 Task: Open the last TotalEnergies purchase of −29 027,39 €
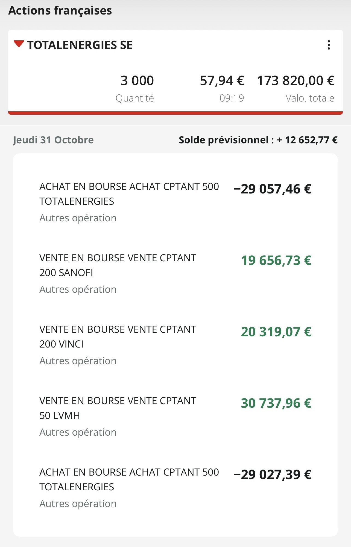pyautogui.click(x=129, y=479)
